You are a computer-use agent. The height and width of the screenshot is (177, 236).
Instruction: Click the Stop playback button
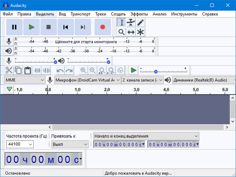(48, 27)
